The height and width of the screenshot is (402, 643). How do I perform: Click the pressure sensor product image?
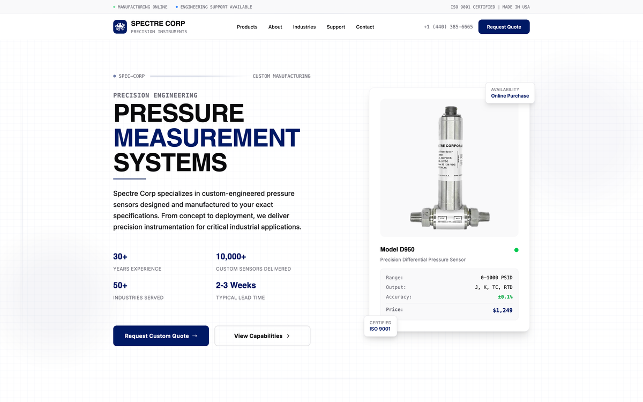449,168
